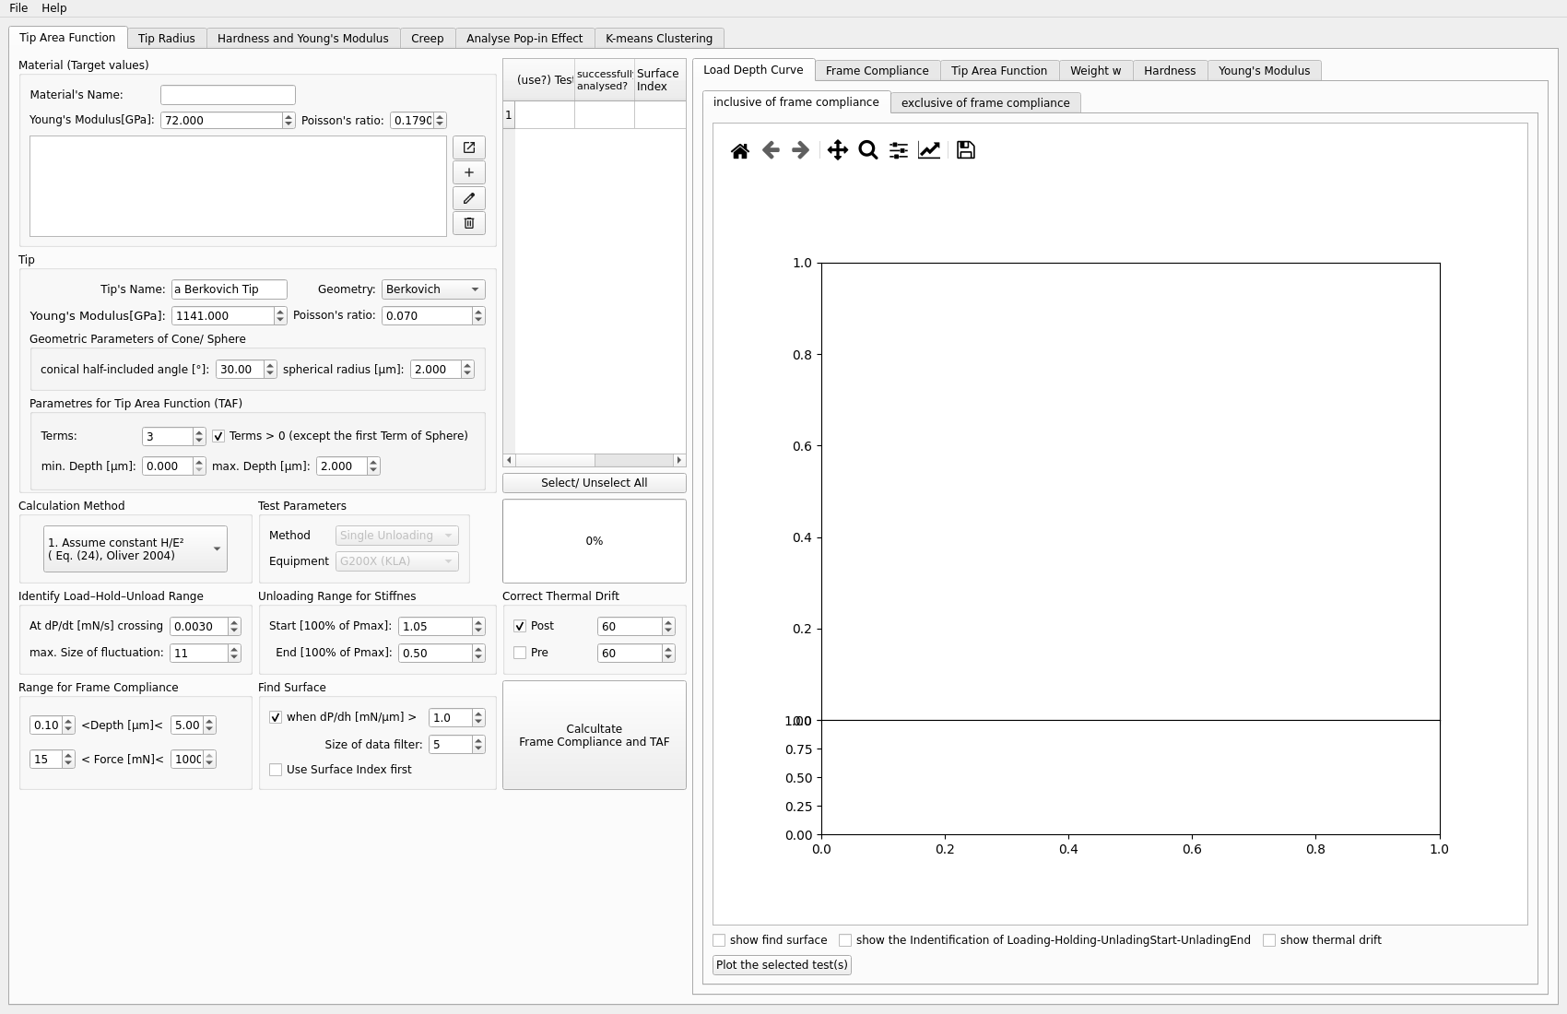The height and width of the screenshot is (1014, 1567).
Task: Switch to the Hardness and Young's Modulus tab
Action: tap(302, 39)
